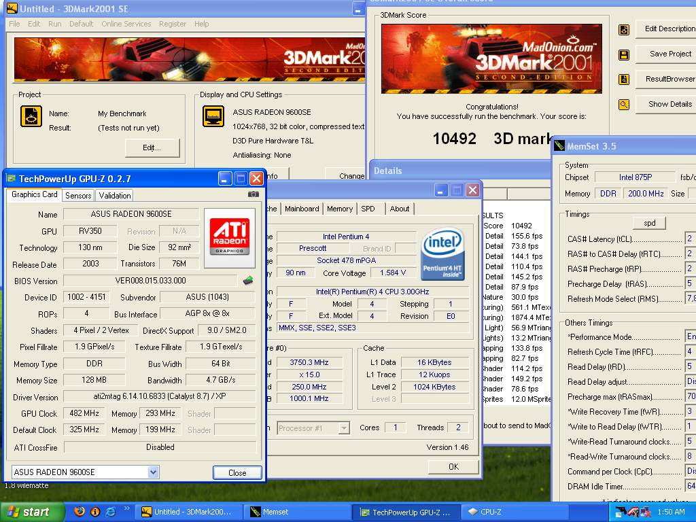Screen dimensions: 696x522
Task: Click the Edit... button in Project panel
Action: click(152, 147)
